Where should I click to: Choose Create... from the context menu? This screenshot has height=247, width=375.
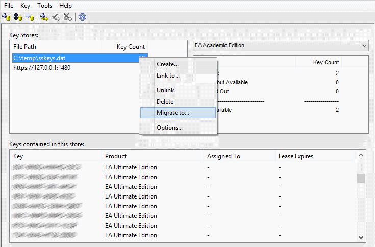pos(167,64)
